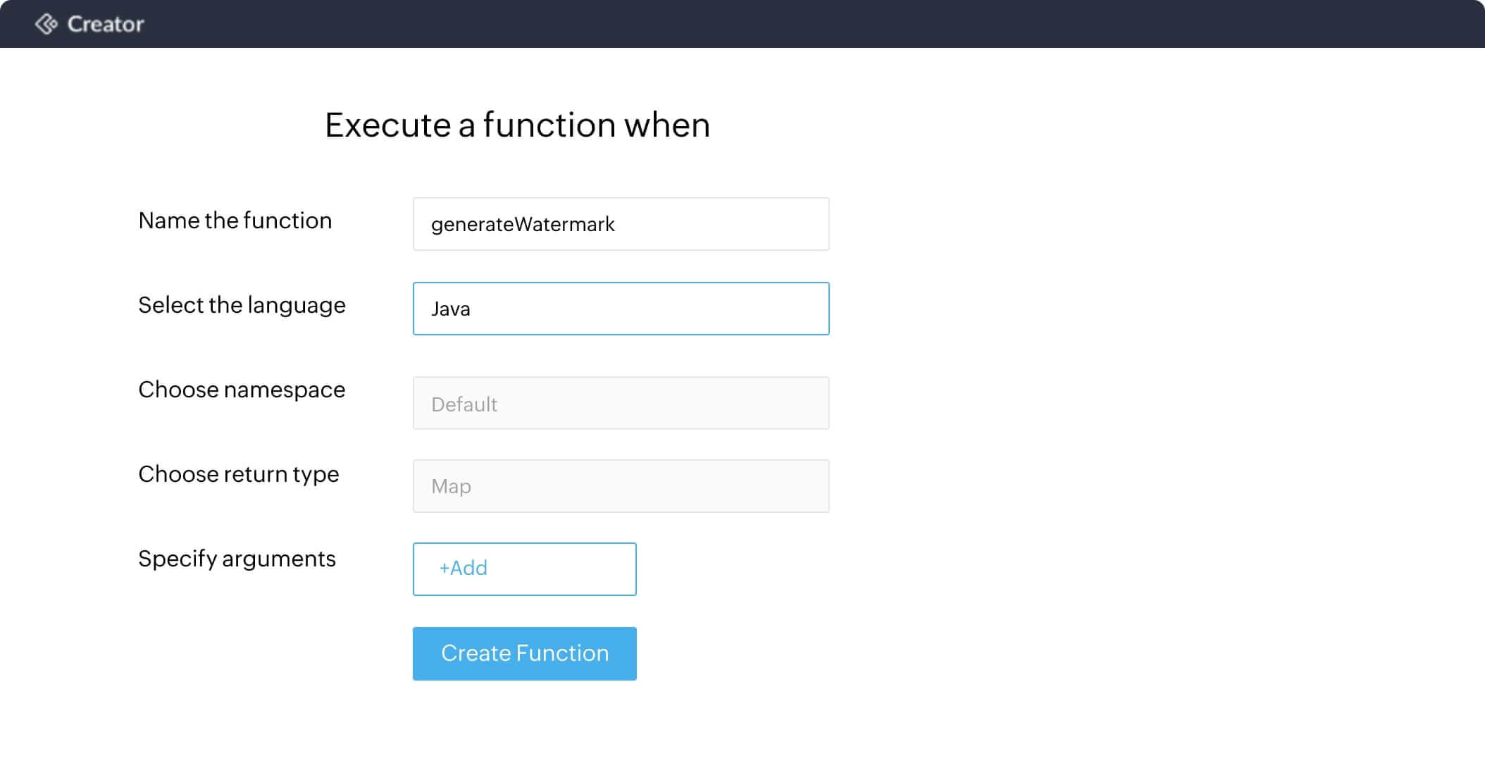Click the Creator title text in header
This screenshot has height=782, width=1485.
[106, 24]
